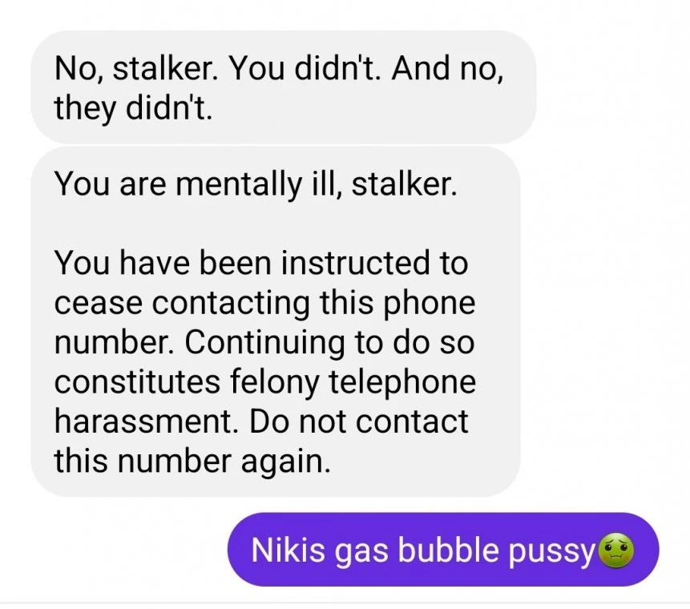This screenshot has height=609, width=690.
Task: Click the line "this number again."
Action: pyautogui.click(x=192, y=461)
